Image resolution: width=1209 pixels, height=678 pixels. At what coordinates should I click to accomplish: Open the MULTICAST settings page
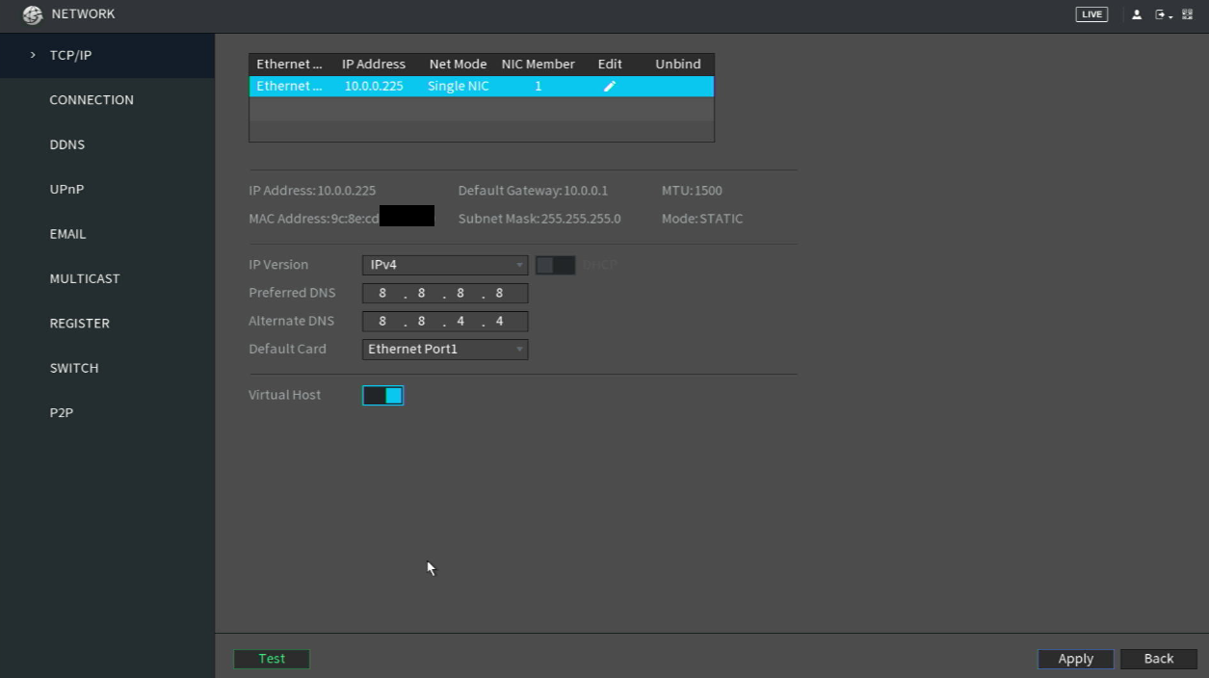pyautogui.click(x=85, y=278)
